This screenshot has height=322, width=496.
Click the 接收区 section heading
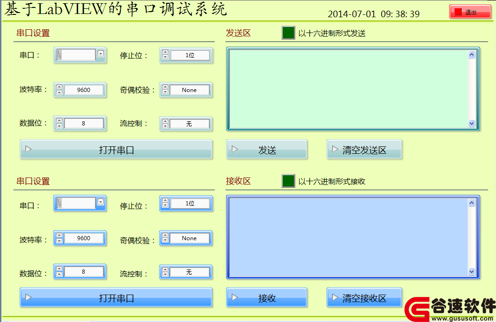click(x=238, y=181)
